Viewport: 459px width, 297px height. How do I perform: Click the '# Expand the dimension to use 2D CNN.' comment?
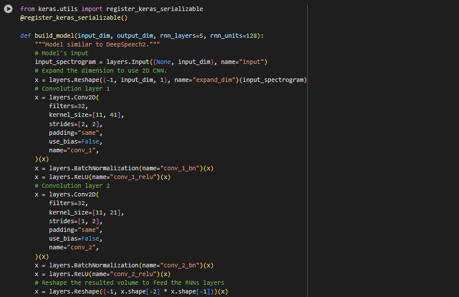101,71
